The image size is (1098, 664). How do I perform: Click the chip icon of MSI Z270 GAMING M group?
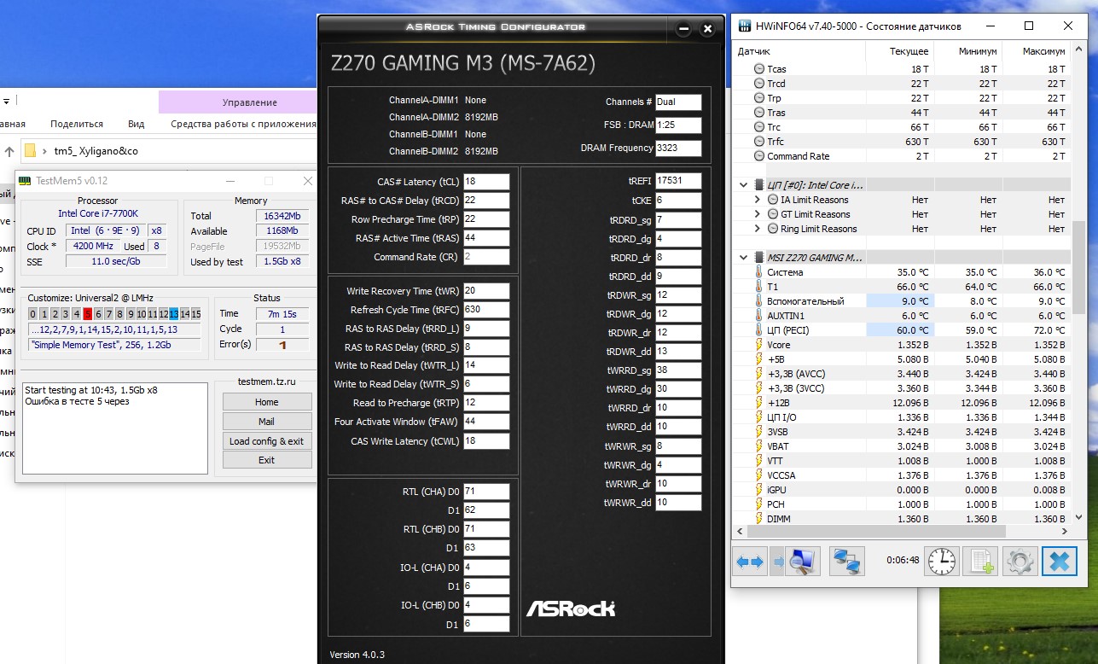759,258
